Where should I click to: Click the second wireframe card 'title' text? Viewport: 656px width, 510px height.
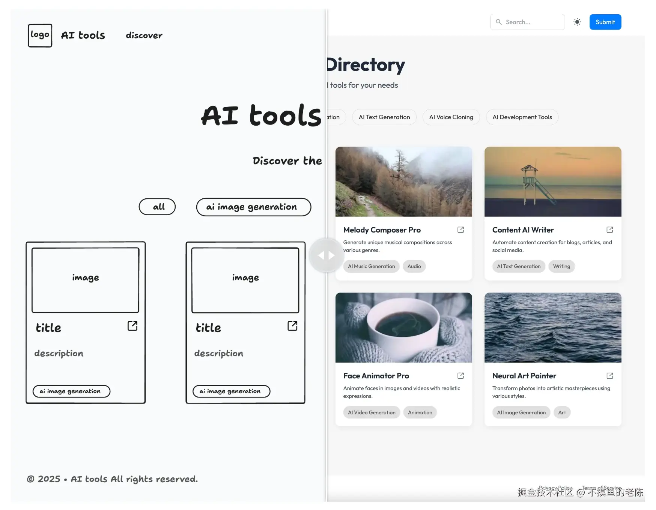pyautogui.click(x=208, y=328)
